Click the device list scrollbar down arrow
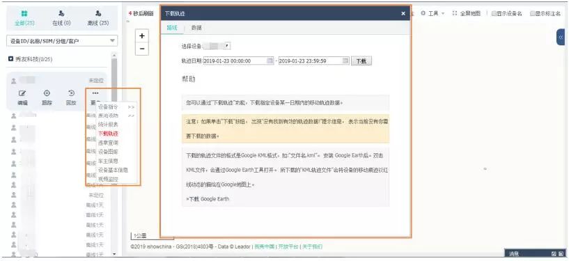569x261 pixels. (x=114, y=254)
